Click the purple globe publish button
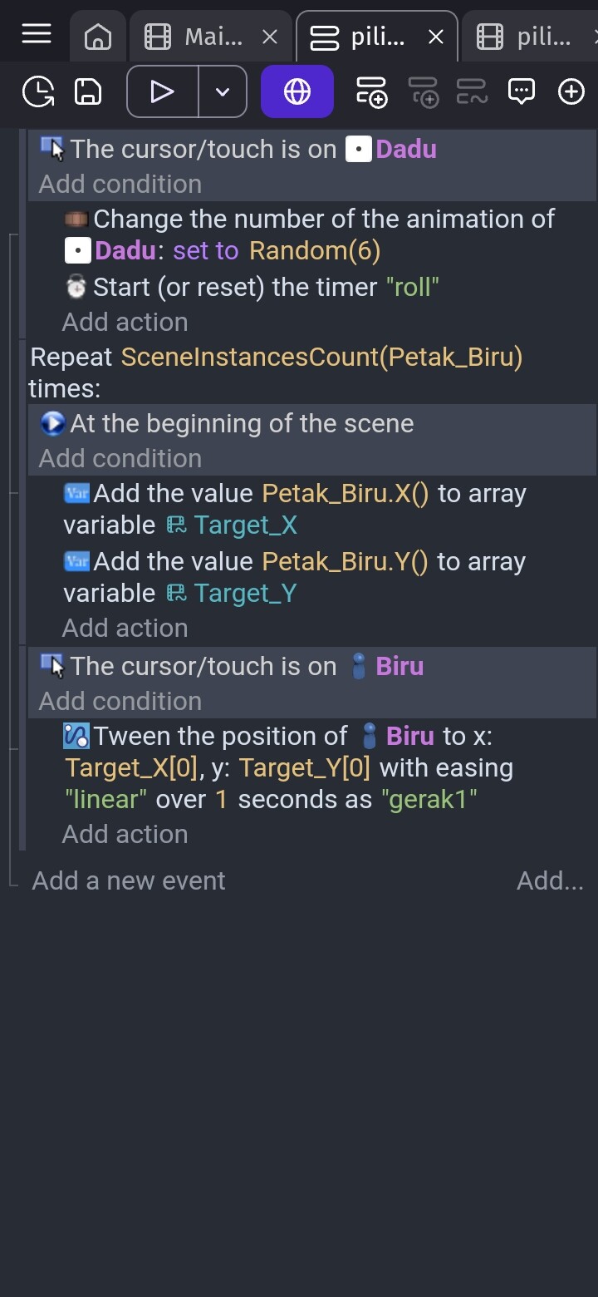Screen dimensions: 598x1297 [x=297, y=91]
